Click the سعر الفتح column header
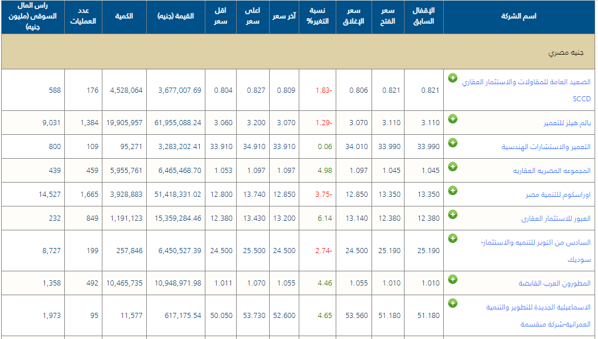This screenshot has height=339, width=598. 388,16
